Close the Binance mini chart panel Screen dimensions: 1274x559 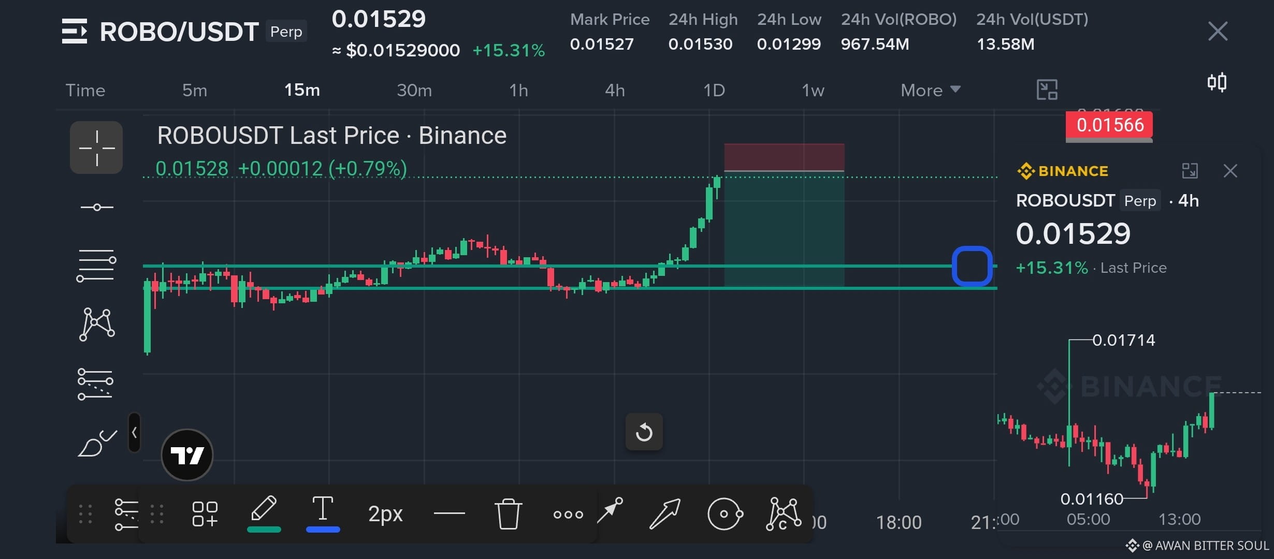(x=1230, y=171)
